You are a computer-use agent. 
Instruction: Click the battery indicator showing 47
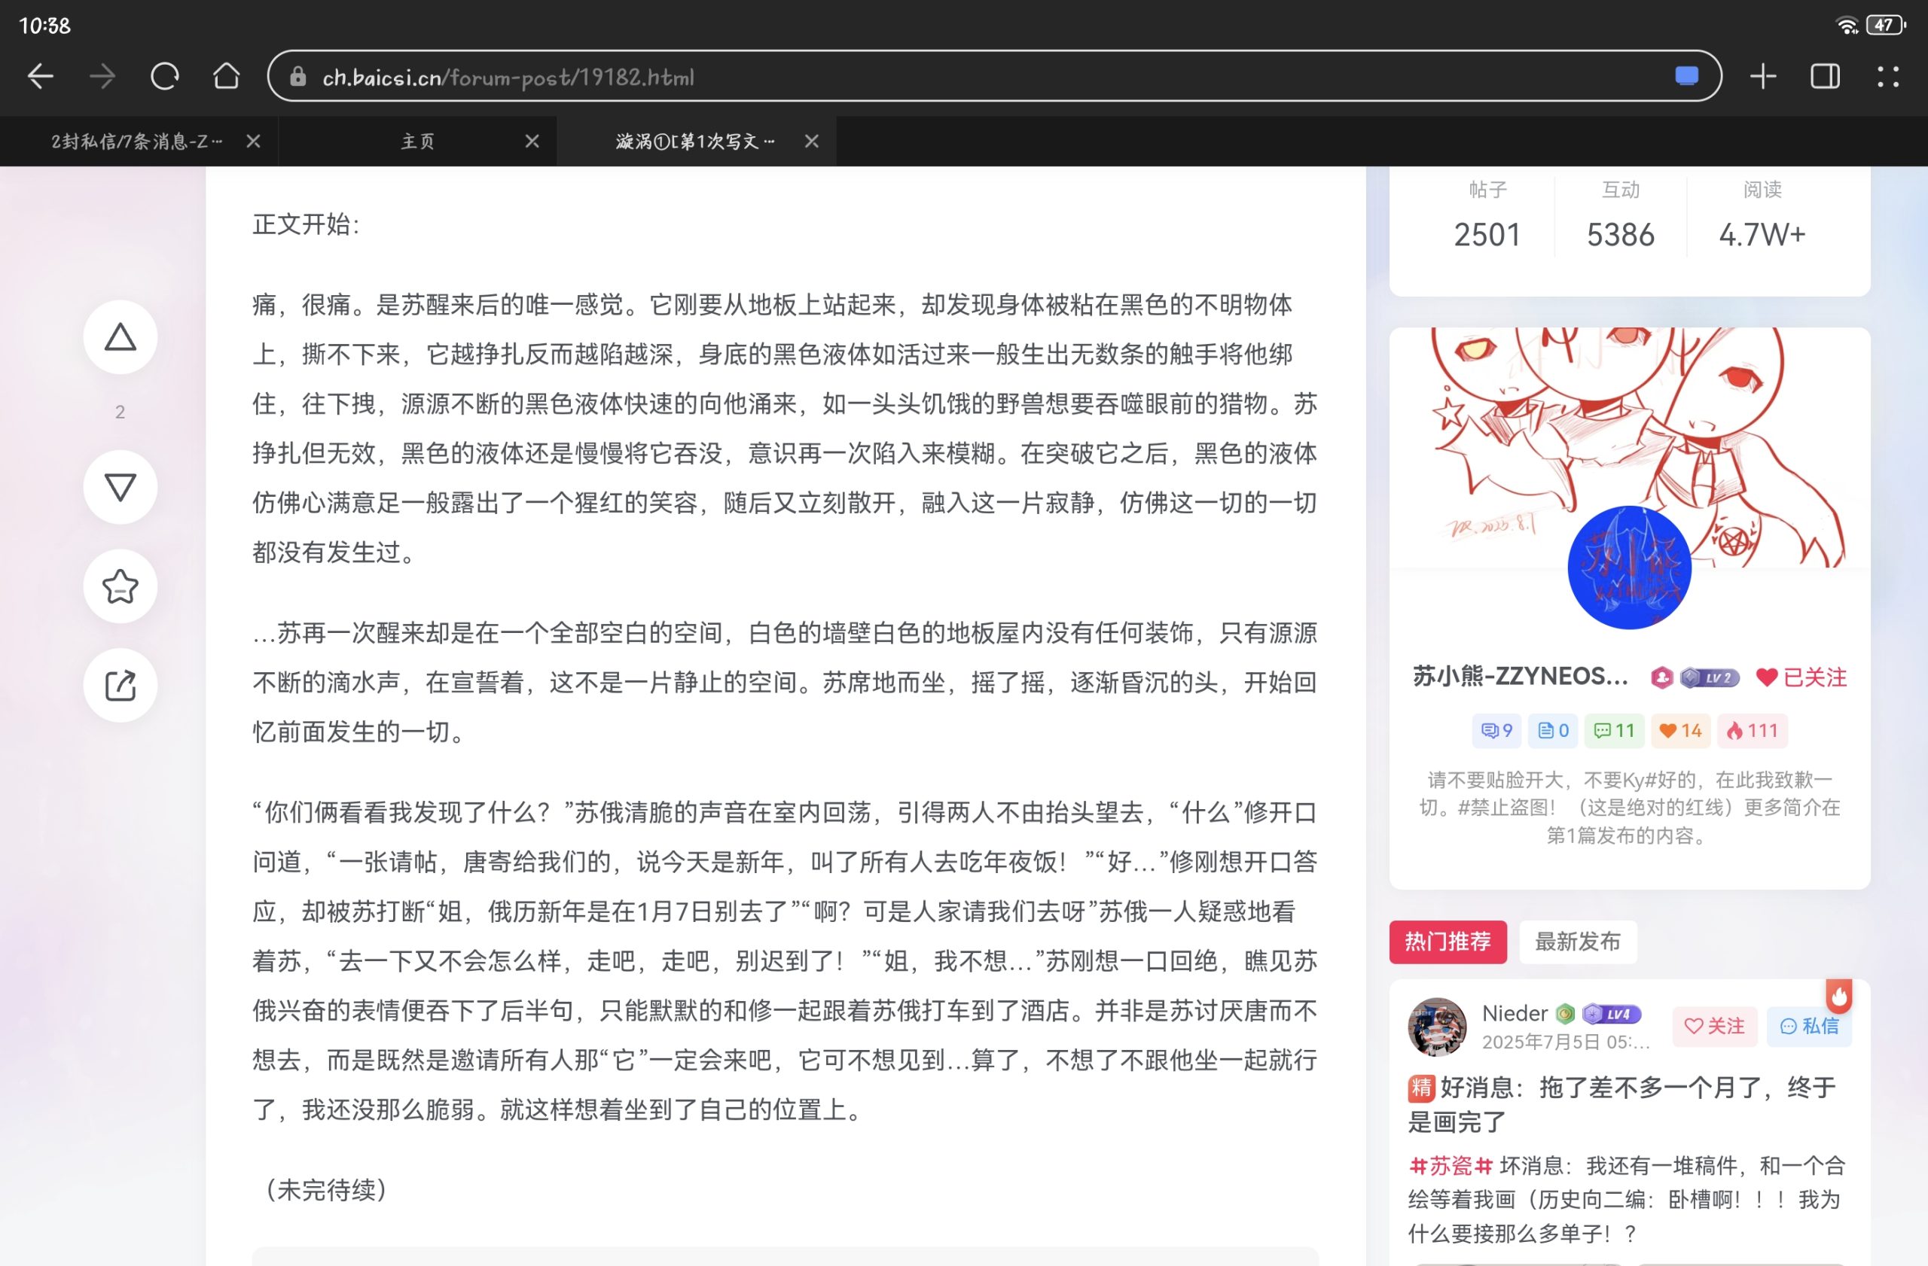click(1886, 25)
